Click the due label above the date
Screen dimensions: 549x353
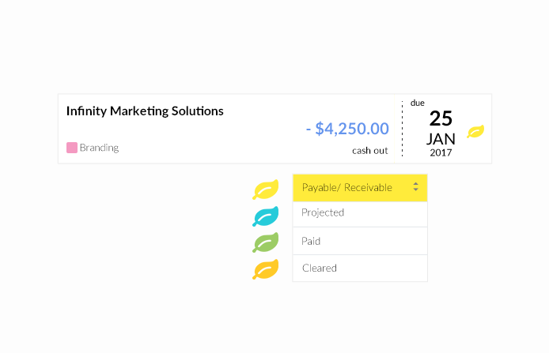click(418, 103)
